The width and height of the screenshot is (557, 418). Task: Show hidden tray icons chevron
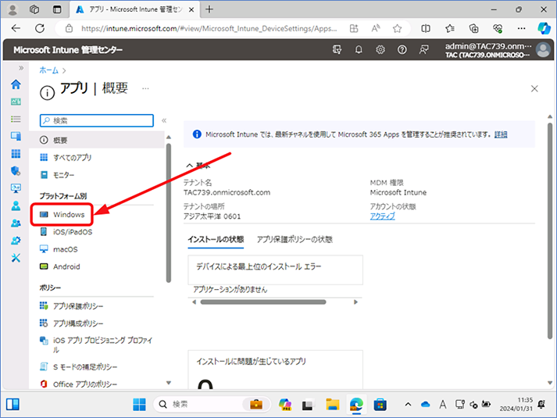point(408,405)
